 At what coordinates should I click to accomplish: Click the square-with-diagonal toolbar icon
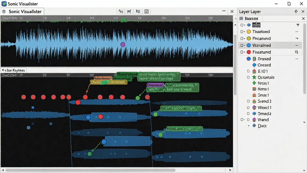[146, 12]
